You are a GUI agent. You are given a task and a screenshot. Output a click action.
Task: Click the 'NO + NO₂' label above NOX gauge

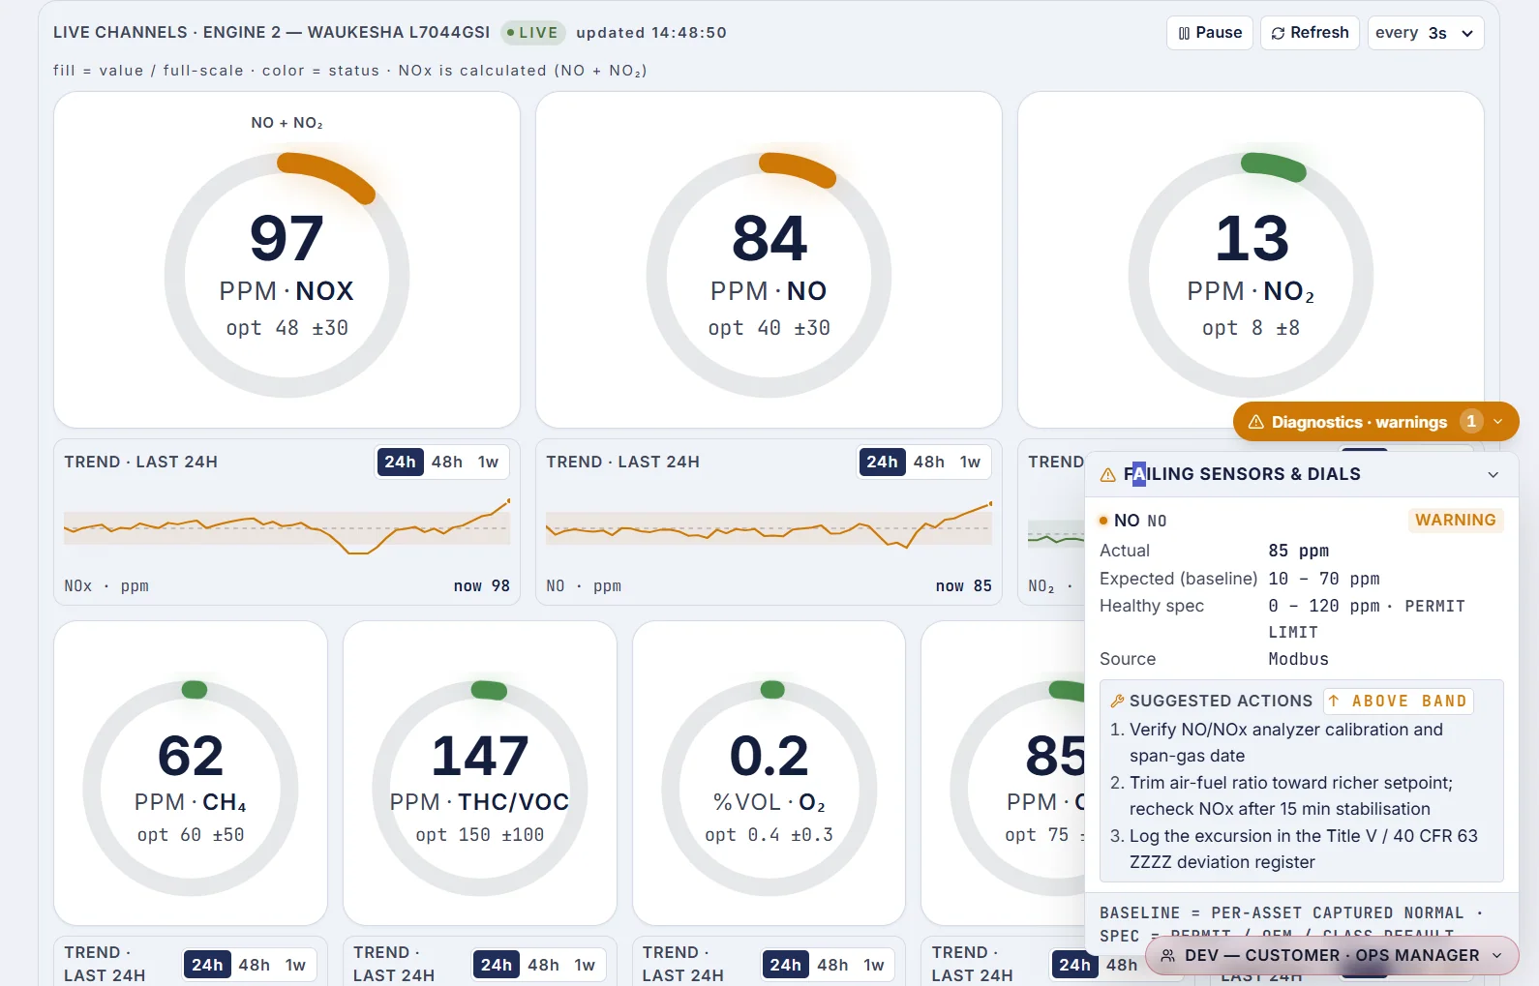click(287, 123)
